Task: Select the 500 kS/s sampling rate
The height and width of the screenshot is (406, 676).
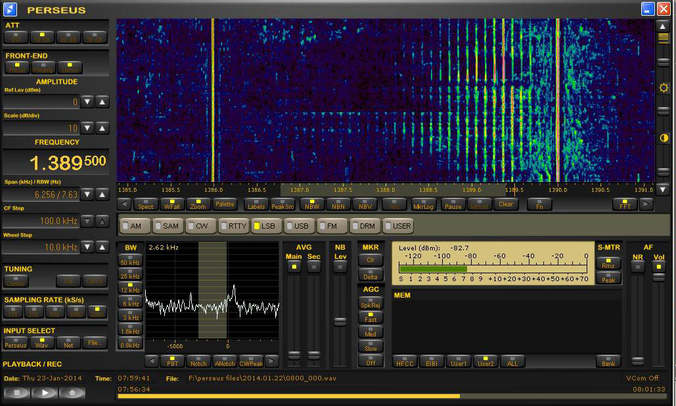Action: tap(55, 311)
